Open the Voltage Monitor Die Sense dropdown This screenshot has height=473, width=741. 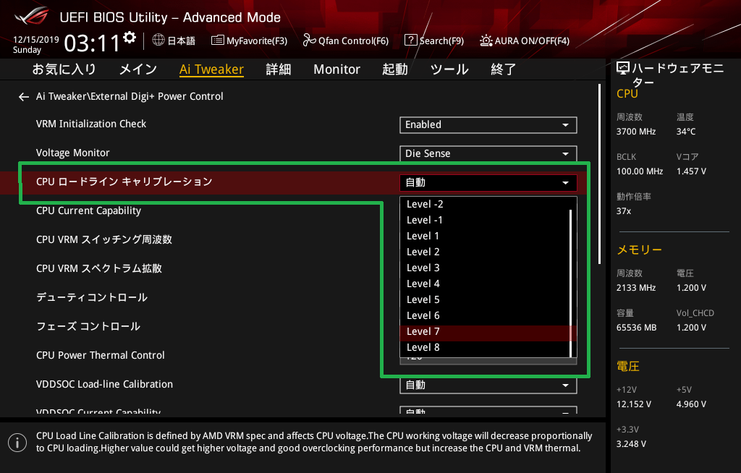(x=488, y=153)
